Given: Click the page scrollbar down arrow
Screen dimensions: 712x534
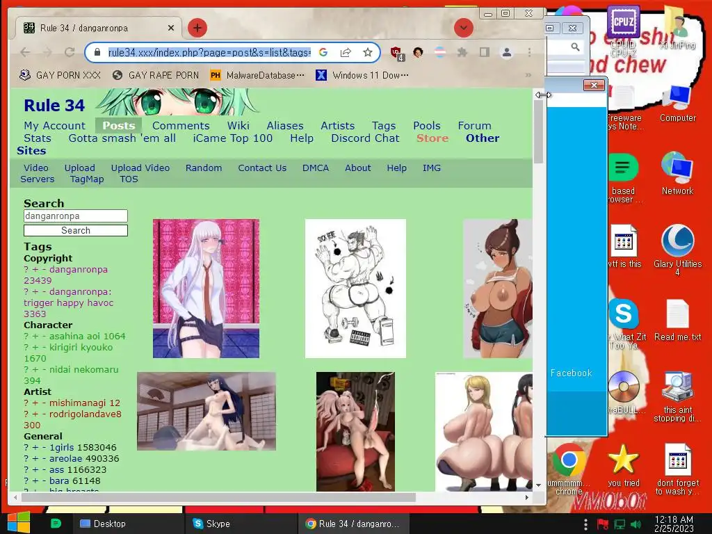Looking at the screenshot, I should 539,485.
